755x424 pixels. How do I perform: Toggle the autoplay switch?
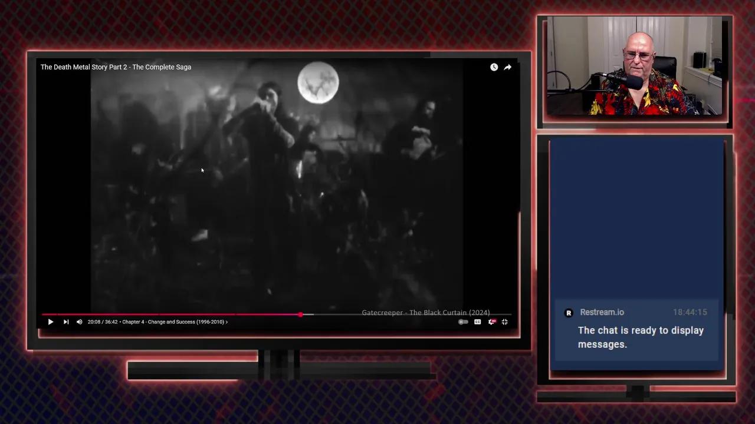(464, 322)
